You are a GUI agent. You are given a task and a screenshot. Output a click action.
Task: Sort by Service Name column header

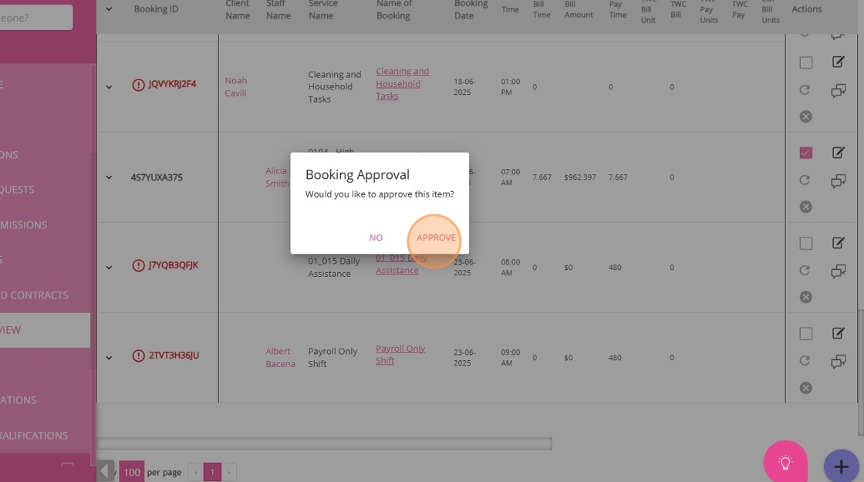click(x=323, y=9)
